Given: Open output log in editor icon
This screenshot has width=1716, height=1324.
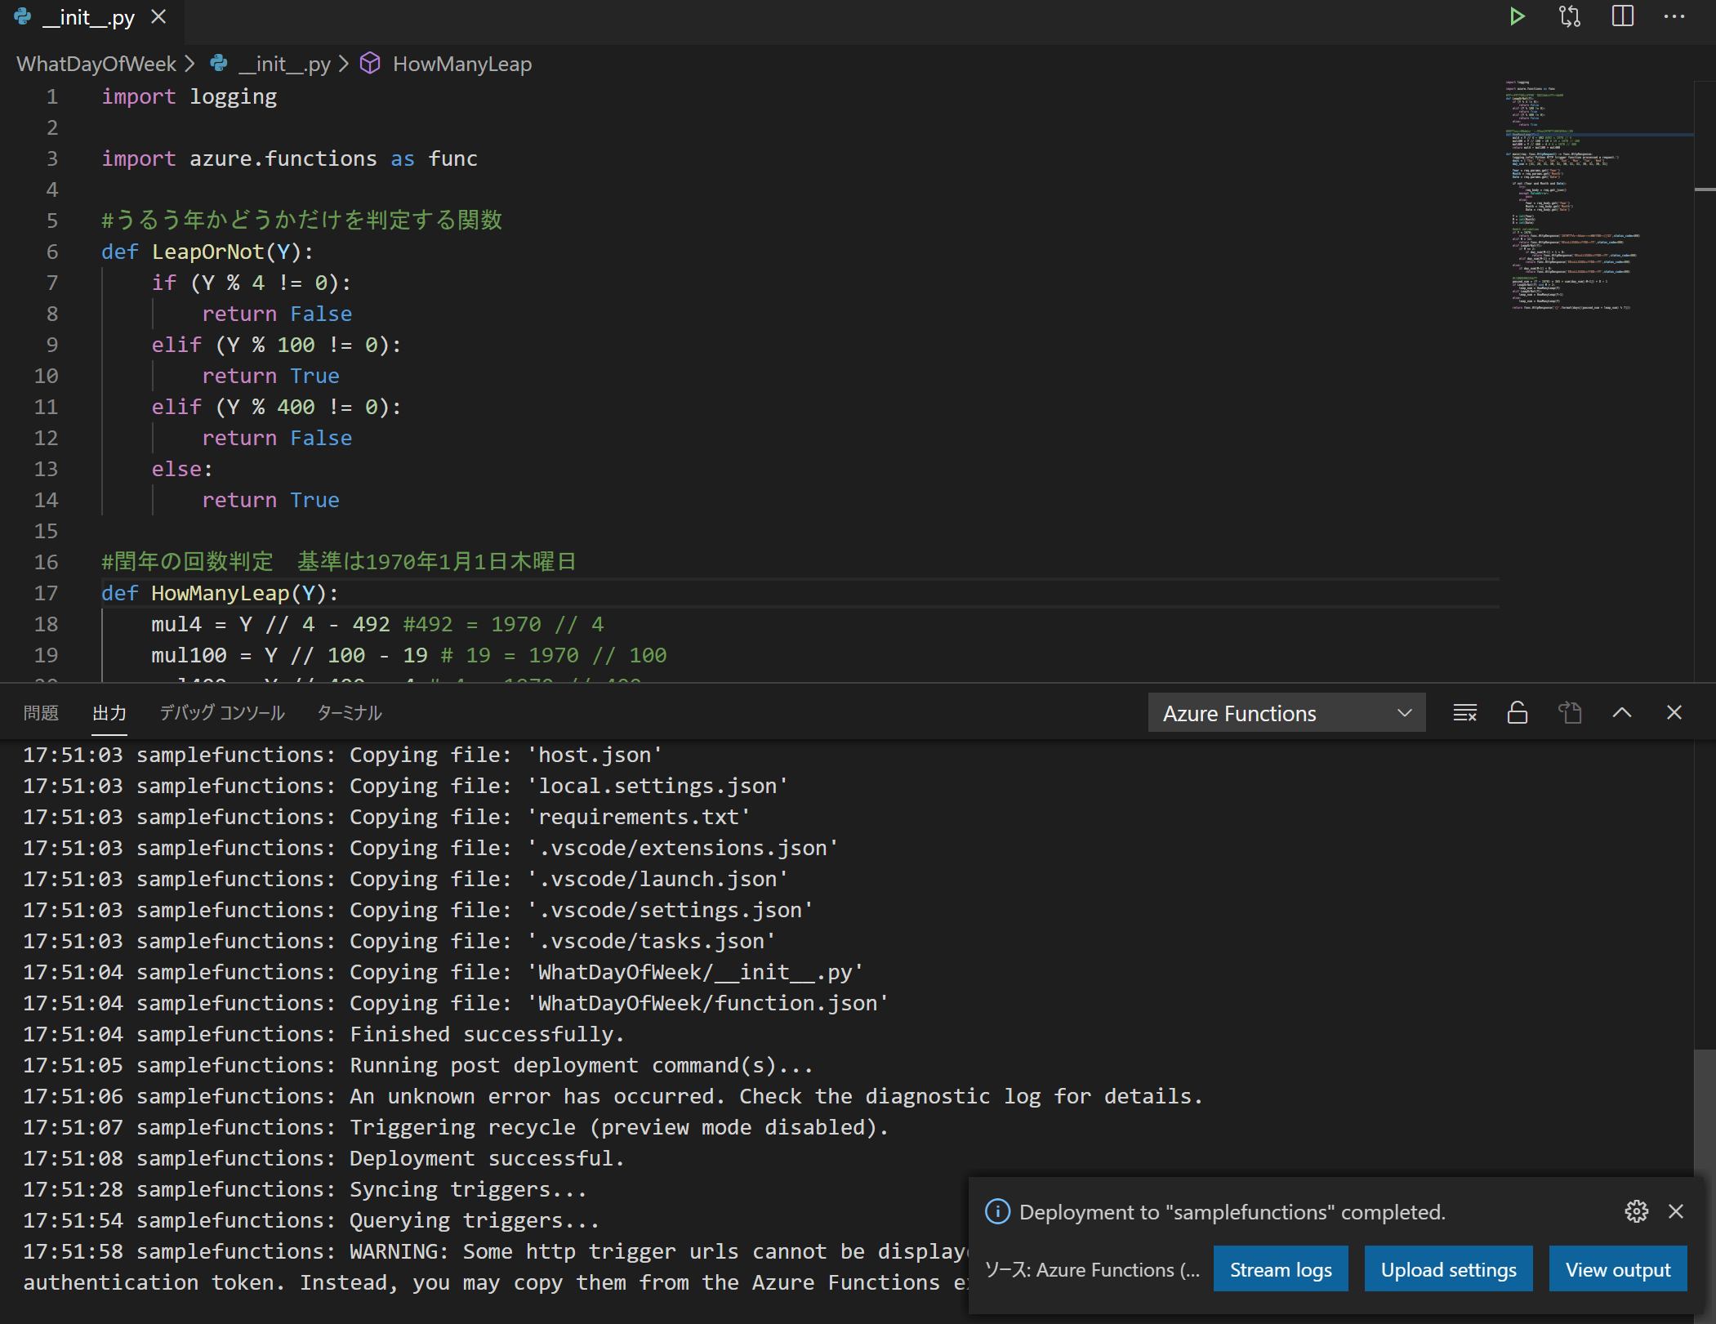Looking at the screenshot, I should pyautogui.click(x=1569, y=713).
